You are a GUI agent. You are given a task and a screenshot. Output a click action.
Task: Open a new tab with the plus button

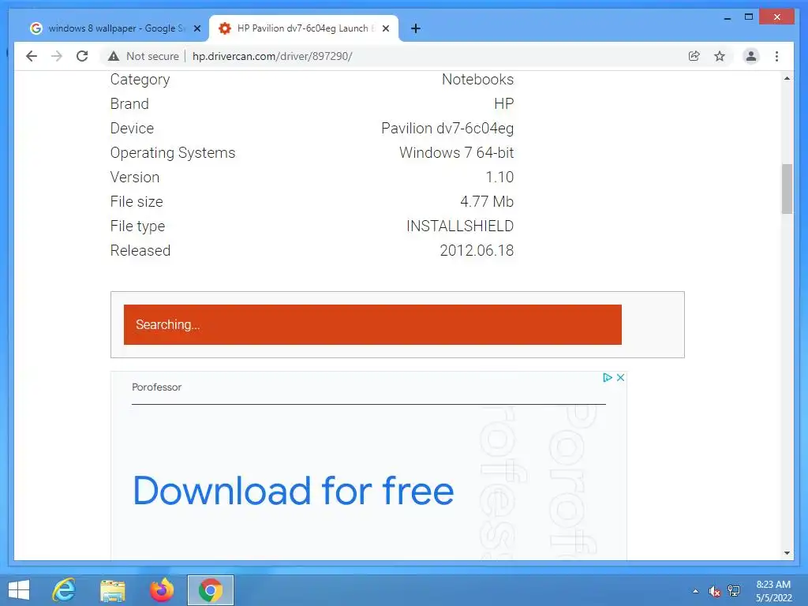[x=416, y=28]
